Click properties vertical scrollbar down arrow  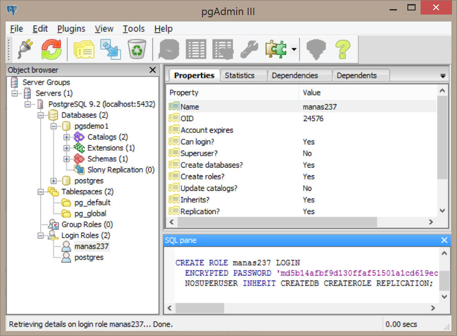point(442,210)
